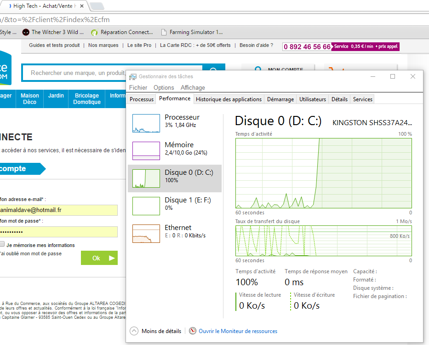429x345 pixels.
Task: Close the High Tech browser tab
Action: 81,6
